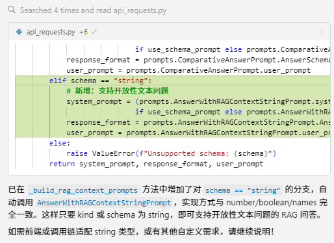Click the +6 added lines indicator
The width and height of the screenshot is (334, 243).
(x=83, y=32)
